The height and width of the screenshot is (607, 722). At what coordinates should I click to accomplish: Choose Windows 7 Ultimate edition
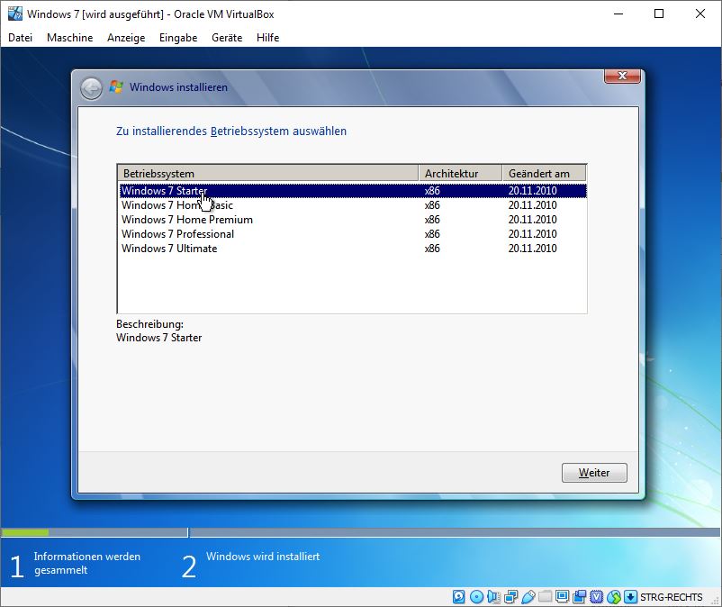169,249
